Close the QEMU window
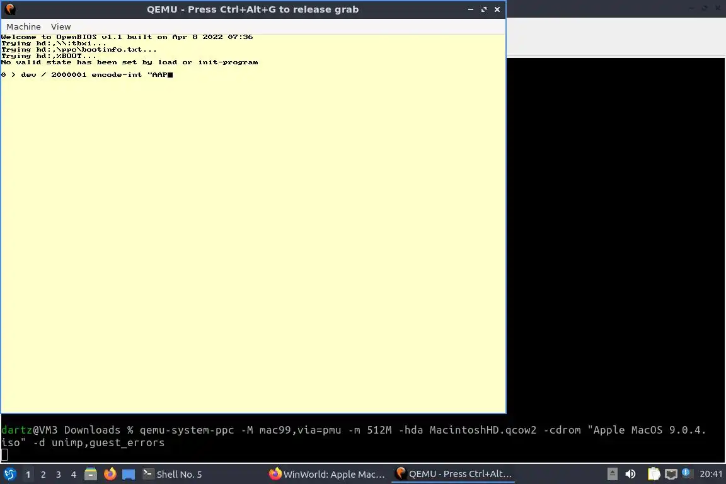Image resolution: width=726 pixels, height=484 pixels. click(x=497, y=9)
